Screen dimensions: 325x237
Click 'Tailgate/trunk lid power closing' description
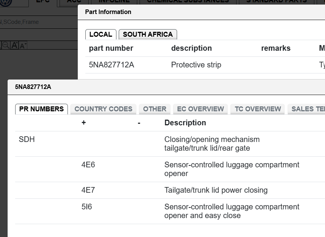[216, 190]
